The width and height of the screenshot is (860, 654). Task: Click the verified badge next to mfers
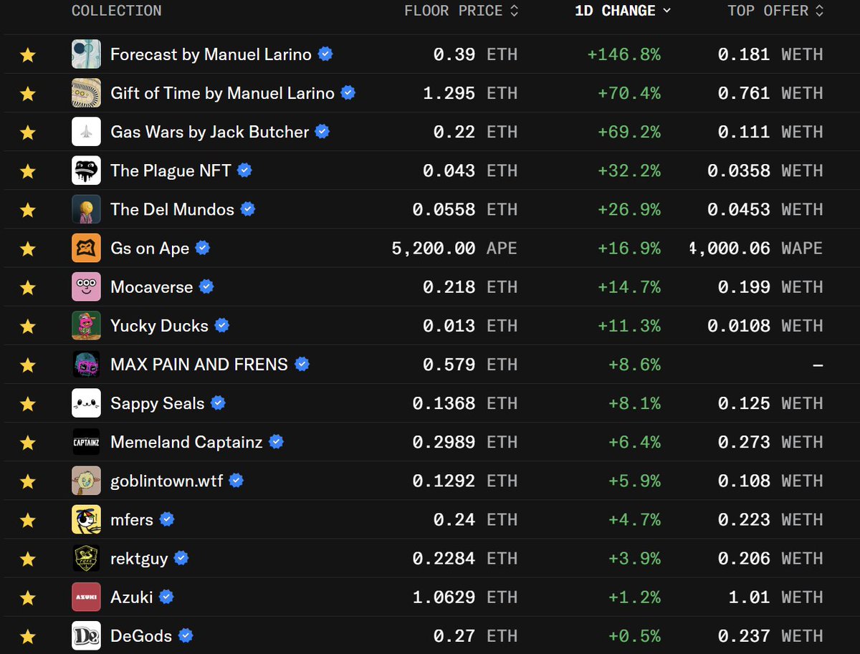(x=167, y=519)
